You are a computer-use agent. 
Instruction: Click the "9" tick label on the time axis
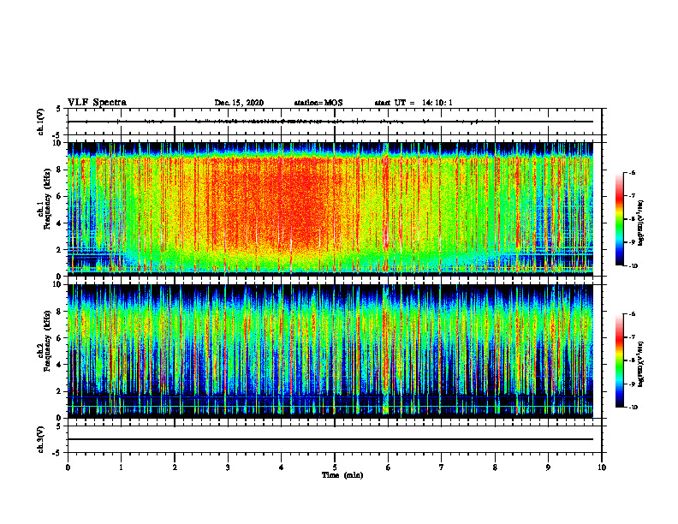(x=548, y=467)
